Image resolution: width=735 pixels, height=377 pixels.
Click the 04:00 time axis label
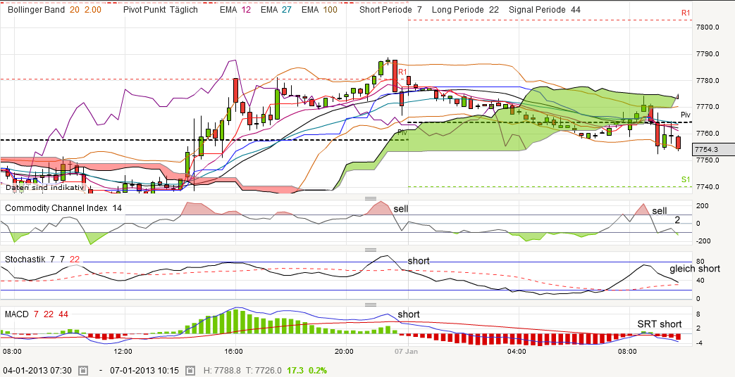coord(516,351)
